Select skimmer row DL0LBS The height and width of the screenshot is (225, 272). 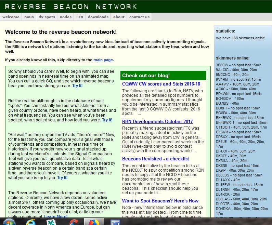click(239, 175)
